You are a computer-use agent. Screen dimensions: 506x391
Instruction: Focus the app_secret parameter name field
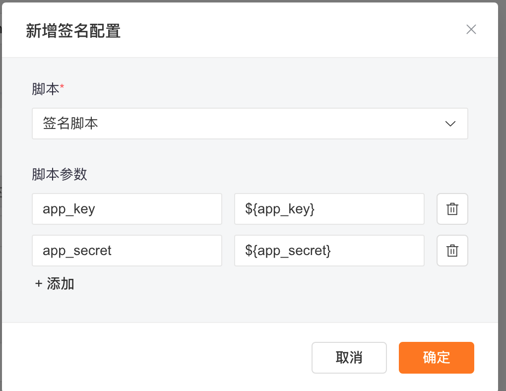pyautogui.click(x=127, y=251)
